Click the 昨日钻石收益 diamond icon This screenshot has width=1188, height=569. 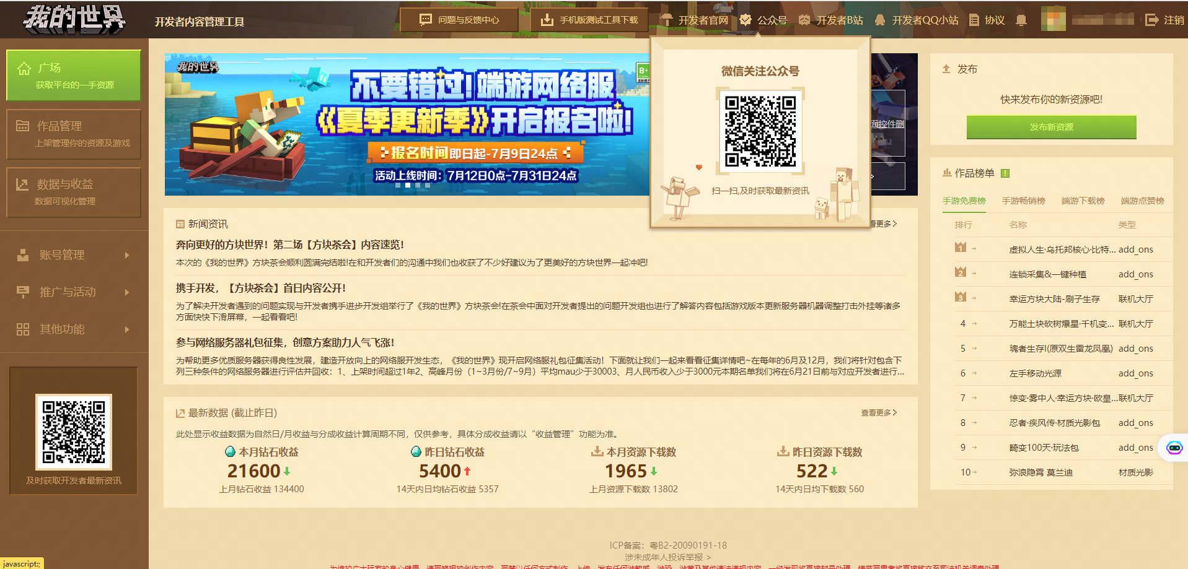click(416, 452)
